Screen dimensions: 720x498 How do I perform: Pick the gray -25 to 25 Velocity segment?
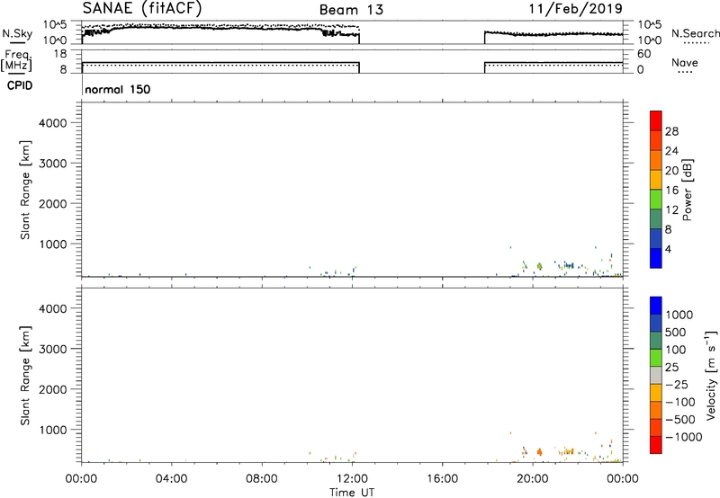click(656, 375)
